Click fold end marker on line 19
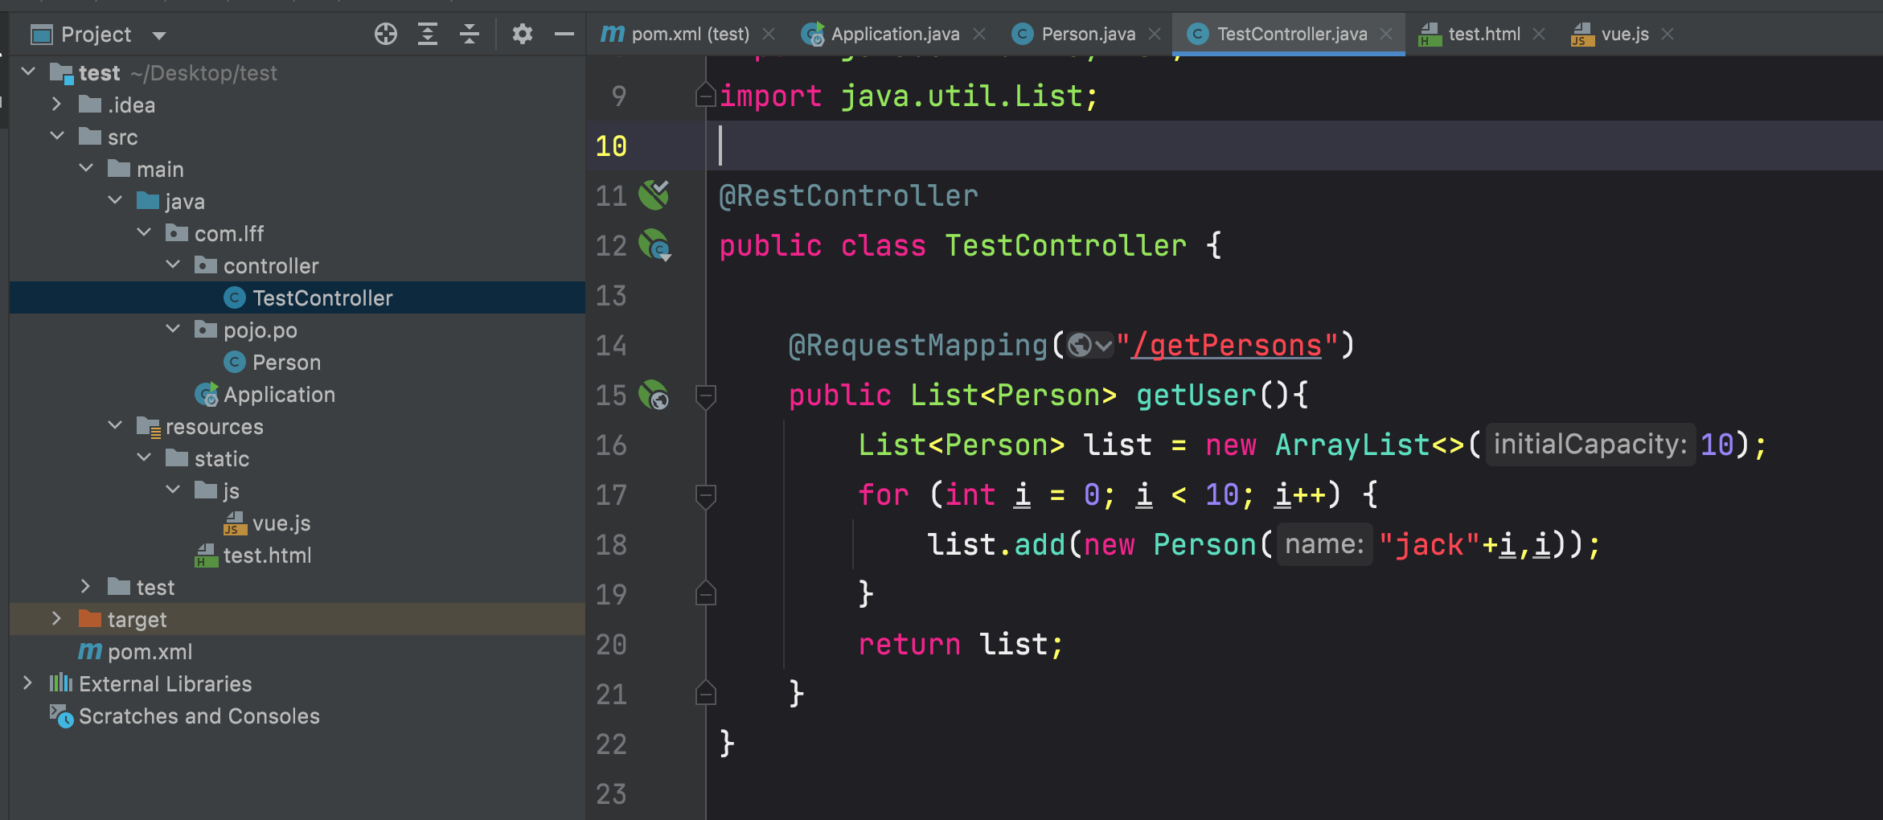This screenshot has height=820, width=1883. [705, 594]
